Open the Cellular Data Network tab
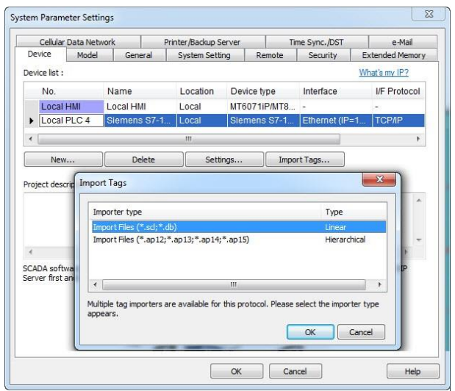The image size is (455, 391). [x=77, y=43]
